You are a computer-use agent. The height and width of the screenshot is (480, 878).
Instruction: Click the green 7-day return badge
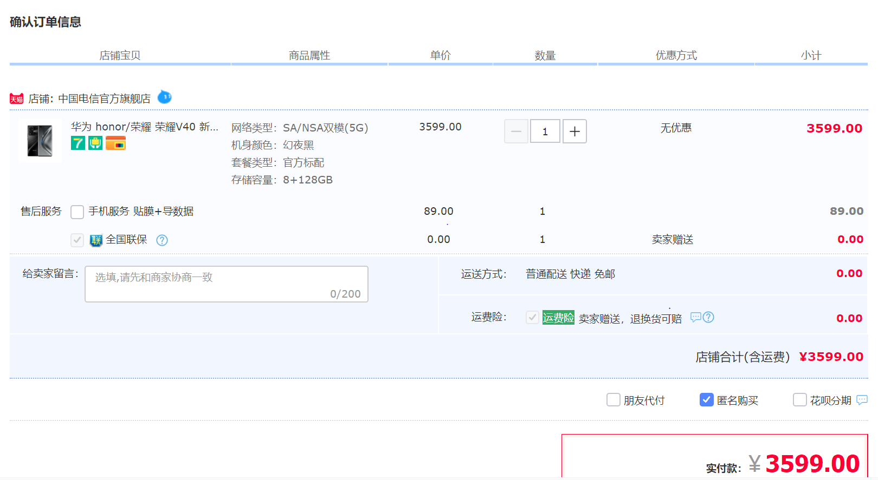tap(78, 143)
